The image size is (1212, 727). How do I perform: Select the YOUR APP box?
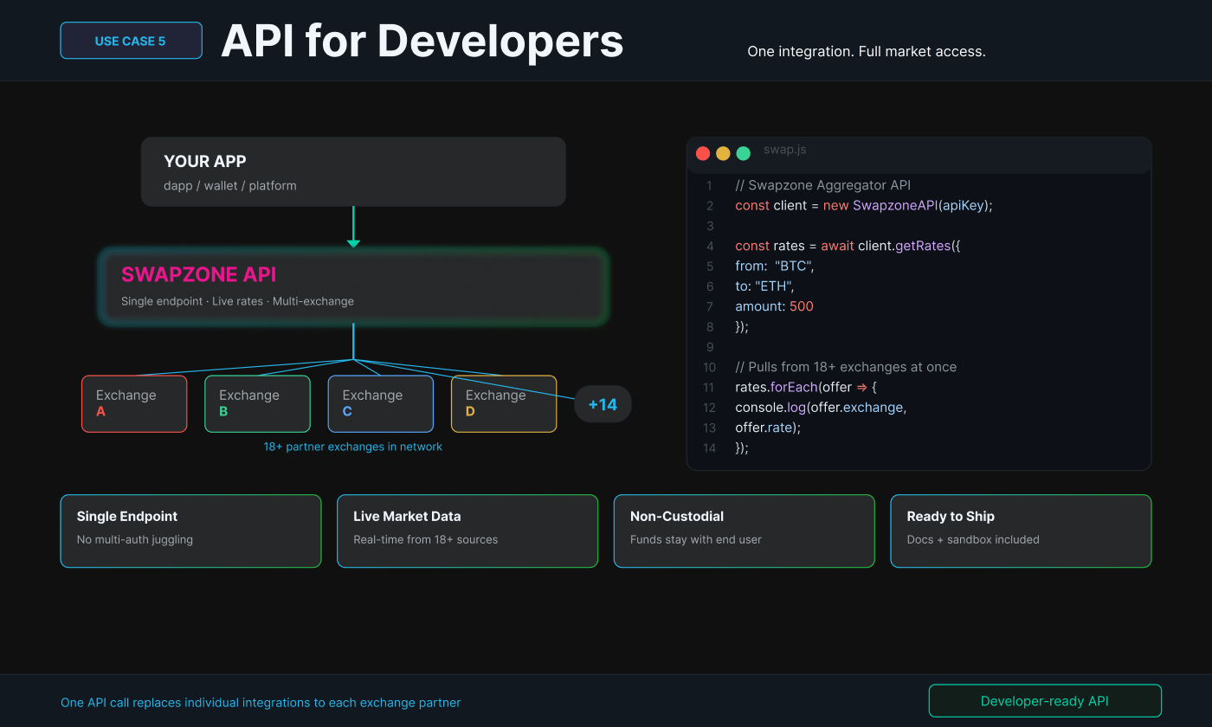tap(353, 171)
